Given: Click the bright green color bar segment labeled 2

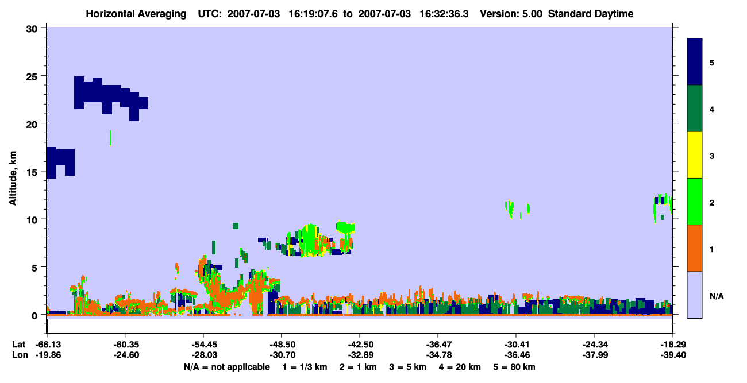Looking at the screenshot, I should coord(695,202).
